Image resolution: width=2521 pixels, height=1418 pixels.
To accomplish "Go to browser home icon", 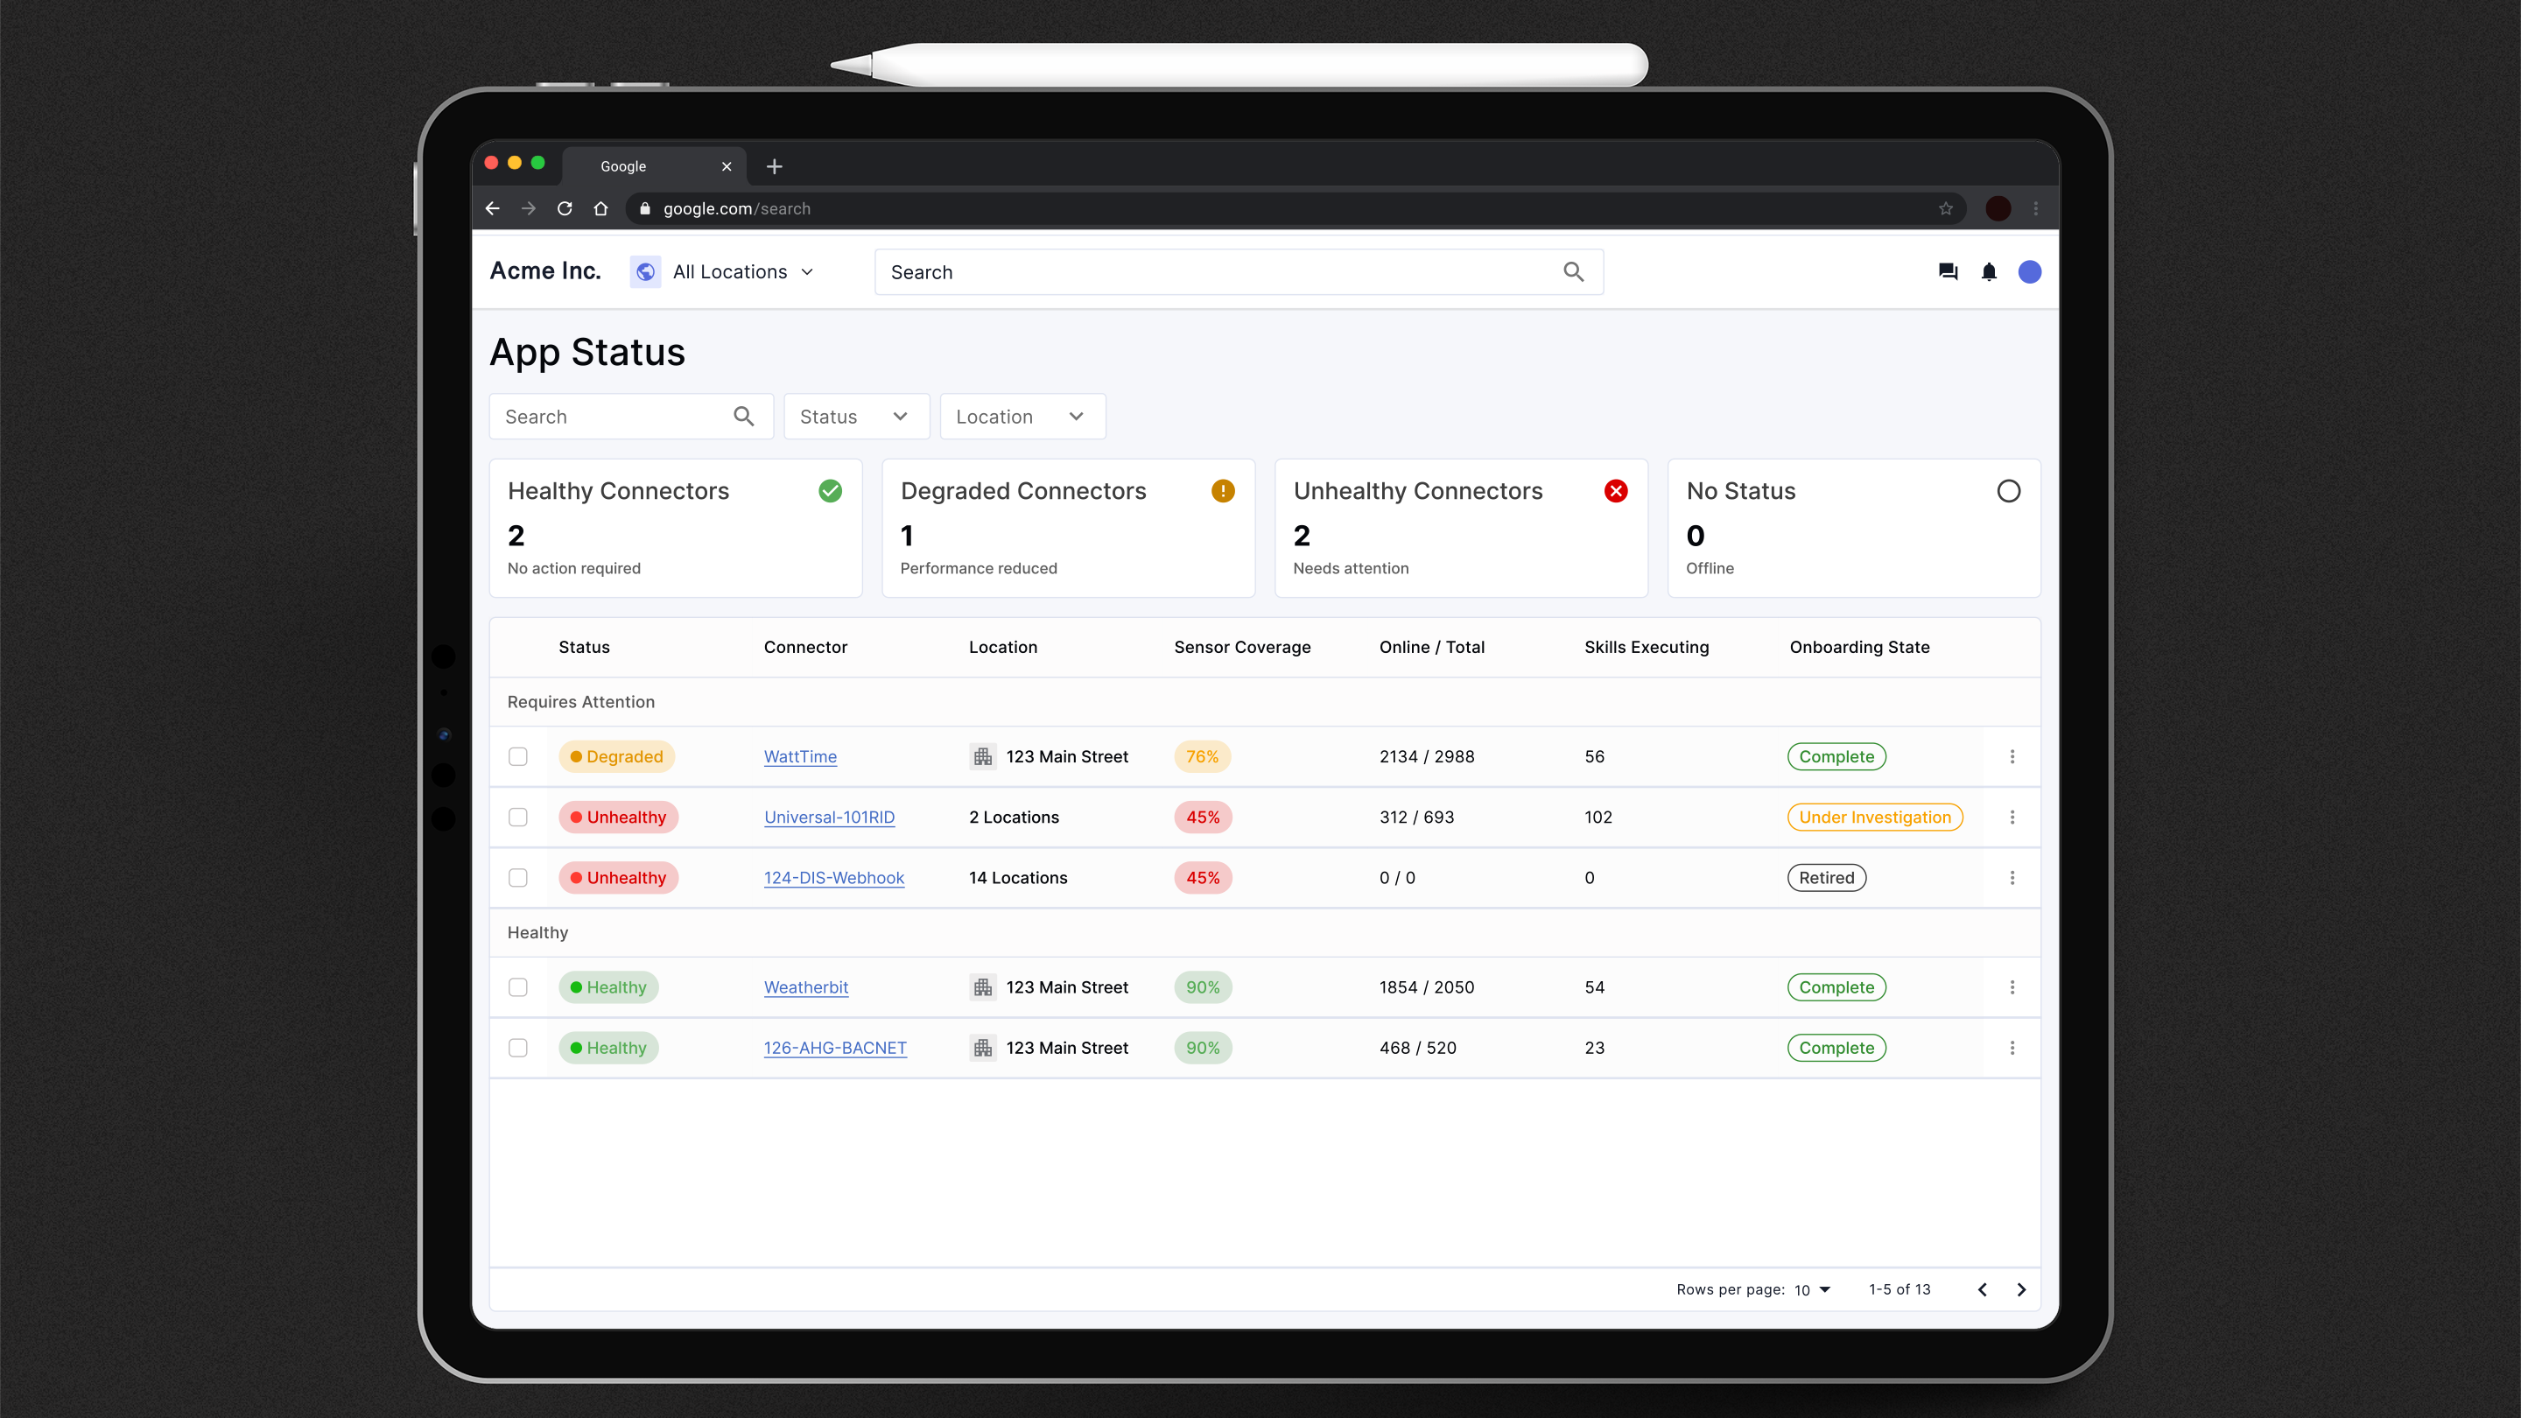I will (600, 208).
